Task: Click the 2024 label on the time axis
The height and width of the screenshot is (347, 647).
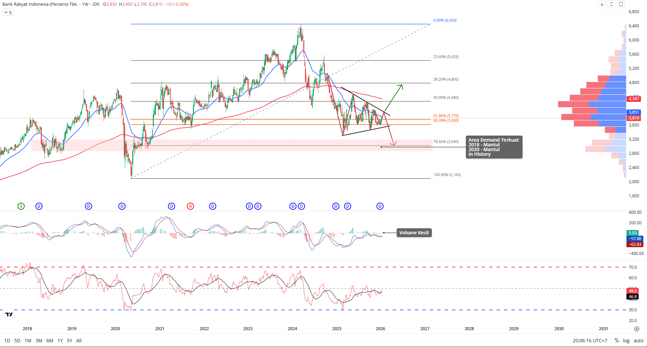Action: click(x=292, y=329)
